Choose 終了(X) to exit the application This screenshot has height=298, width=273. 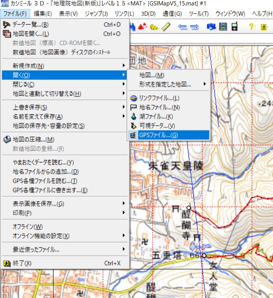[x=65, y=263]
